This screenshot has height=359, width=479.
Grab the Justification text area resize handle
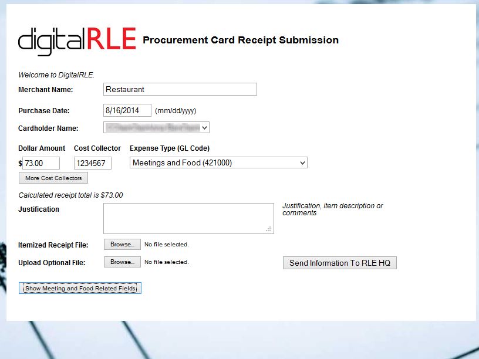269,229
